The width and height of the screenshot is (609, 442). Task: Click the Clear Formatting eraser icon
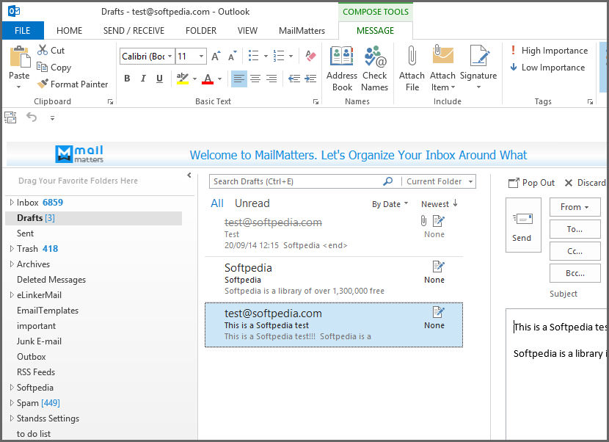pos(310,57)
